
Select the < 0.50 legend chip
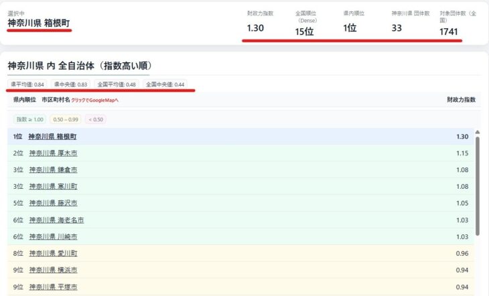tap(94, 119)
